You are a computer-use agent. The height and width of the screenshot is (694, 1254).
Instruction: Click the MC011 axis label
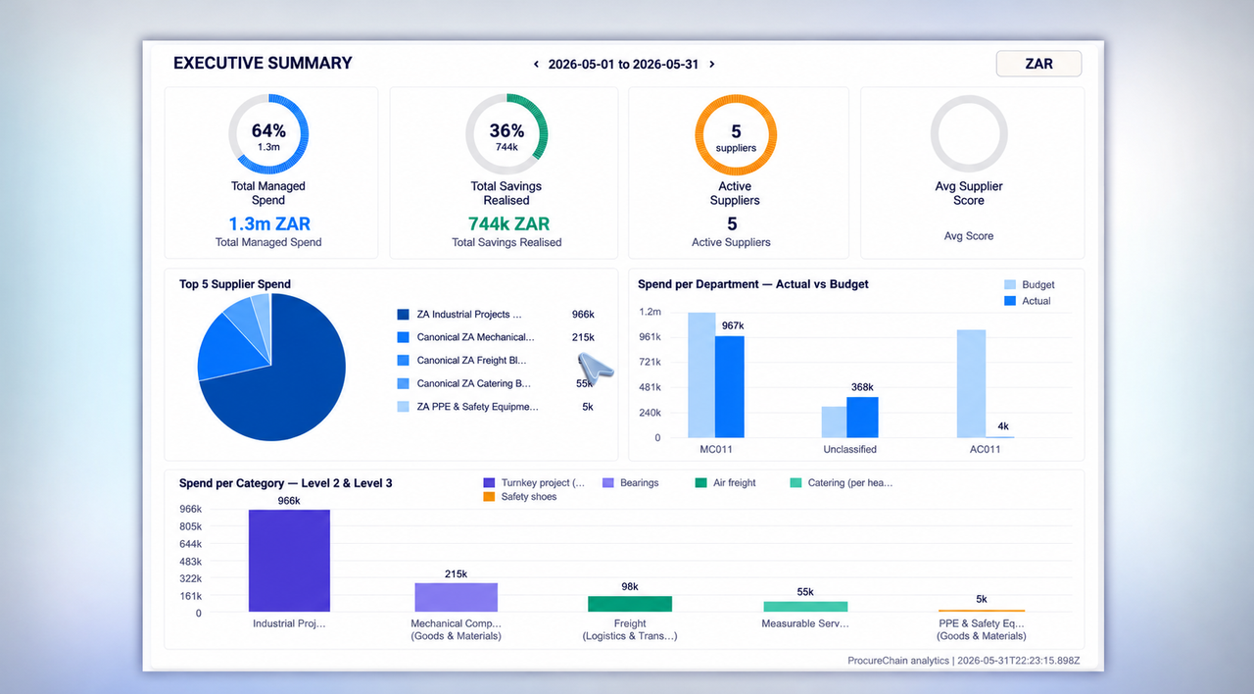coord(714,449)
